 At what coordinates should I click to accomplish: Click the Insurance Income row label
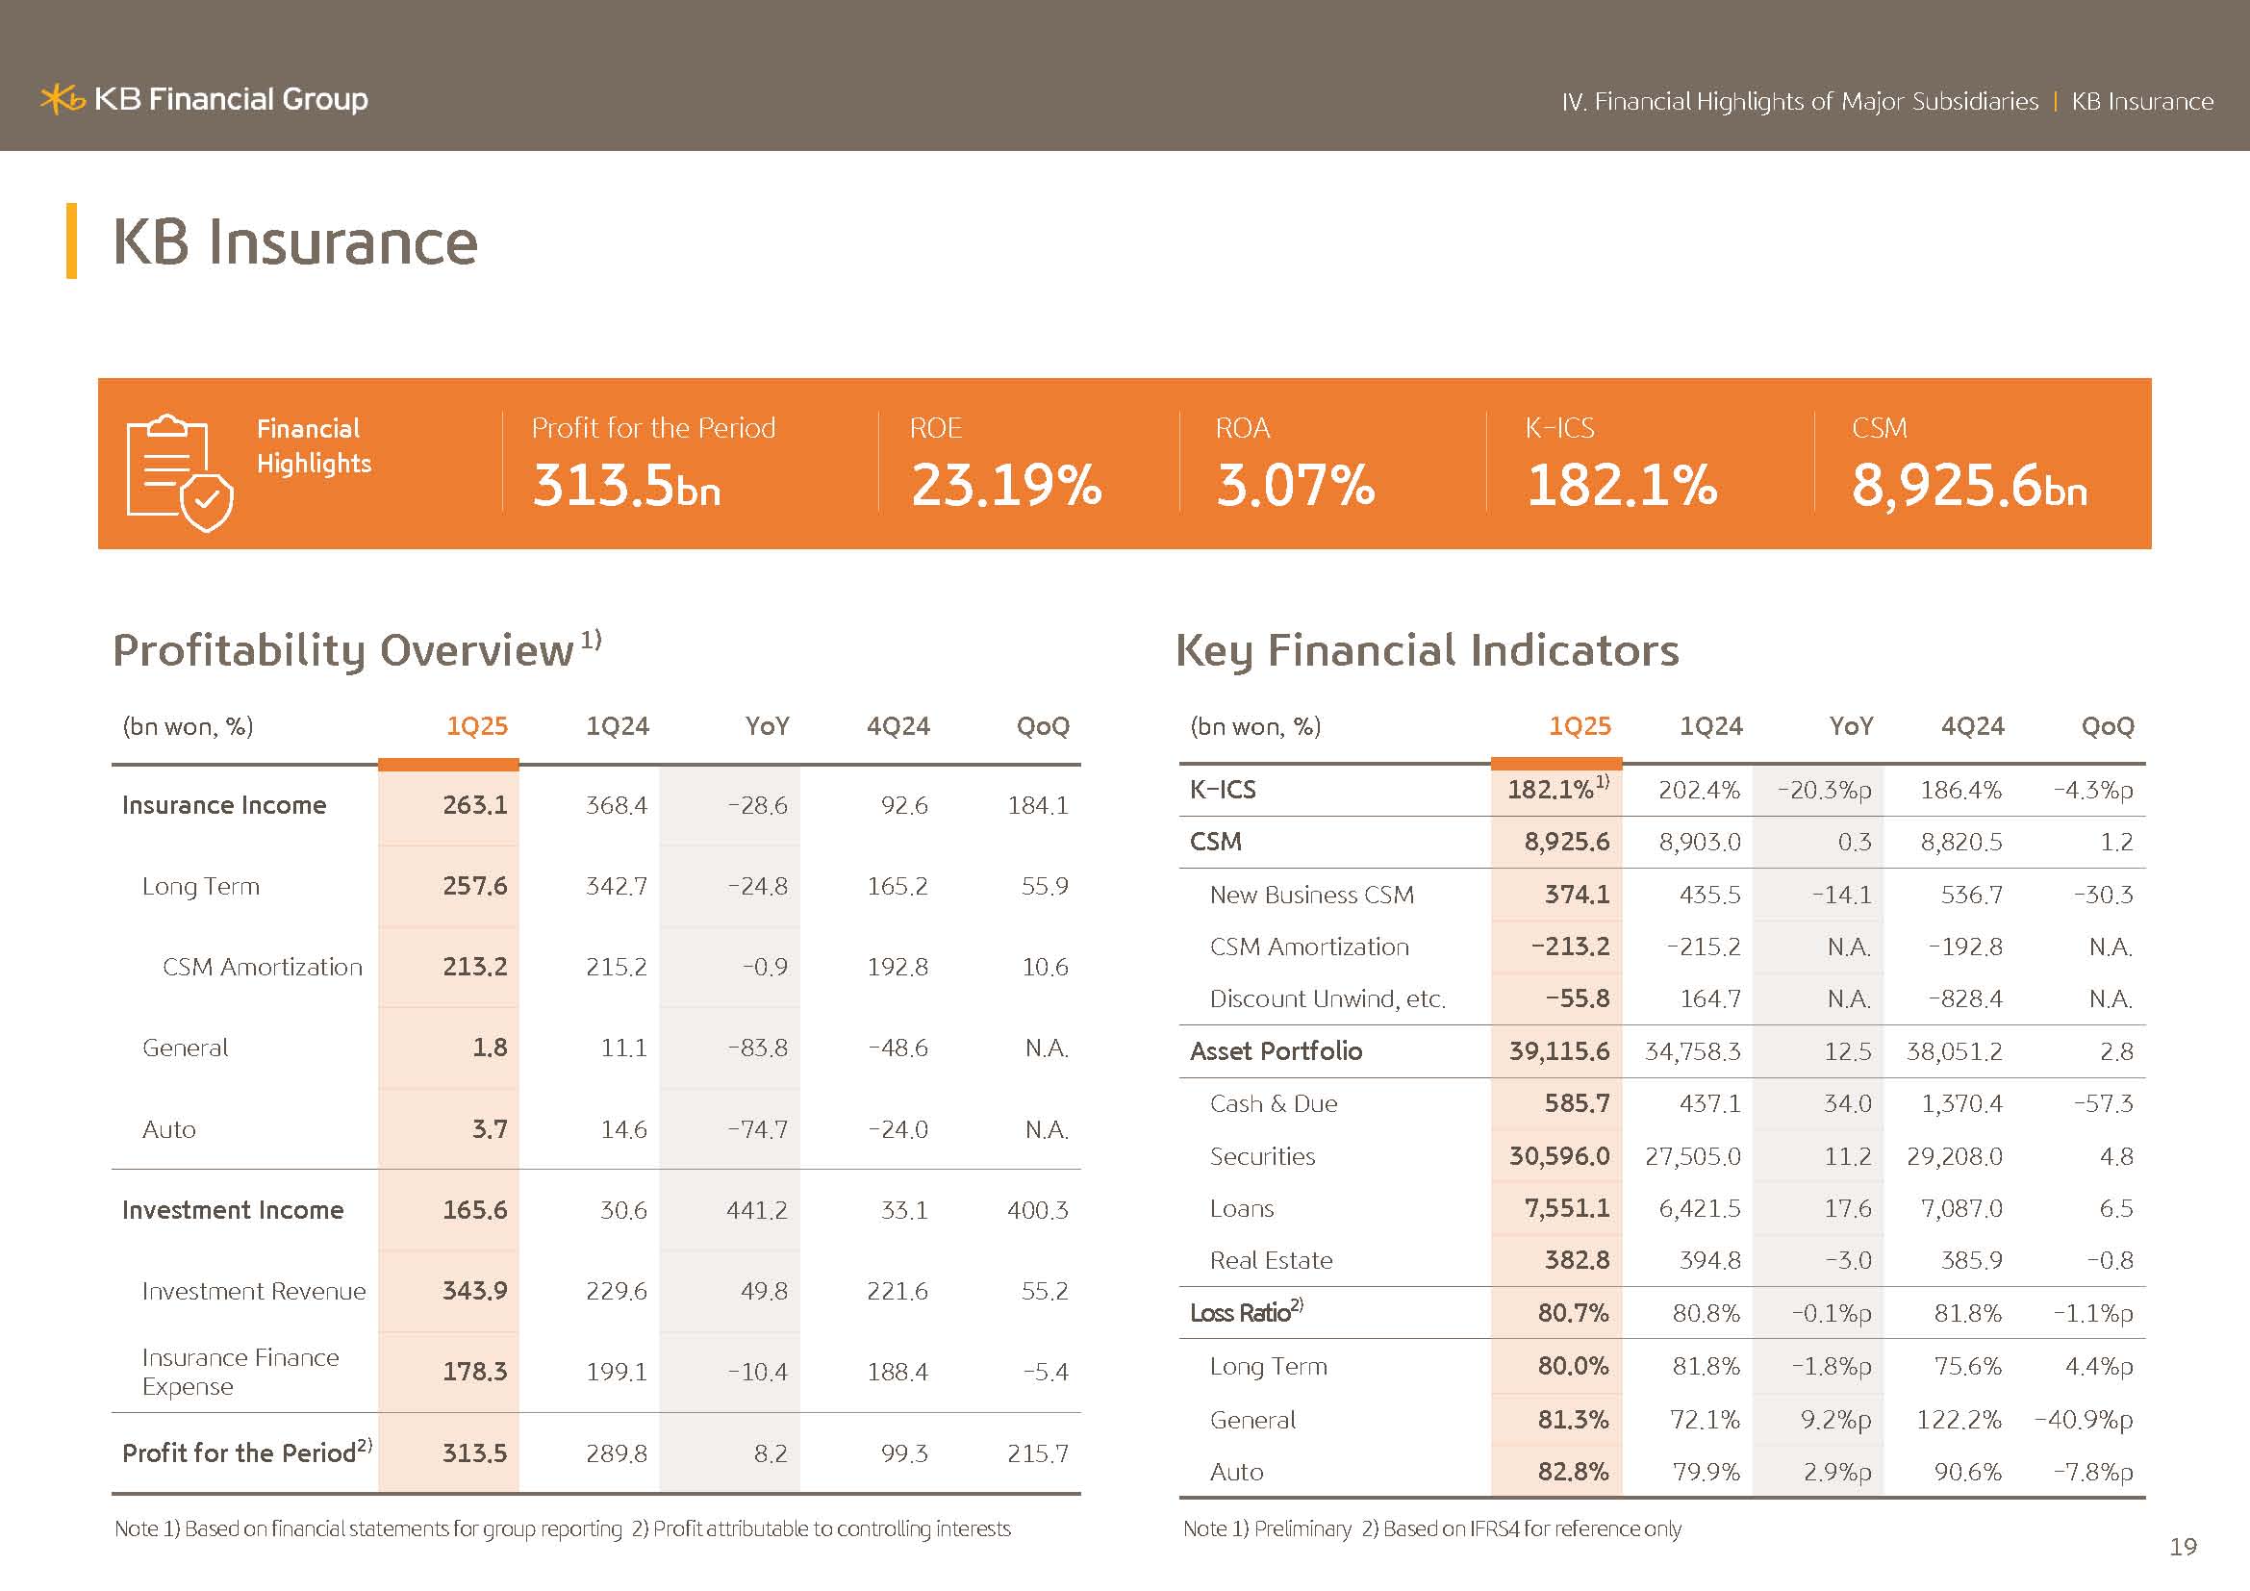point(223,805)
